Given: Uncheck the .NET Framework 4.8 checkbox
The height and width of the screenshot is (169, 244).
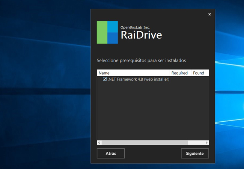Looking at the screenshot, I should (105, 79).
